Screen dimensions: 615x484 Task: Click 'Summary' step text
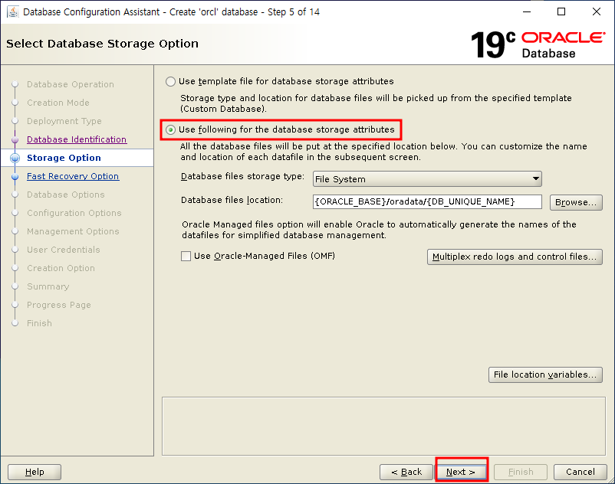pos(48,286)
